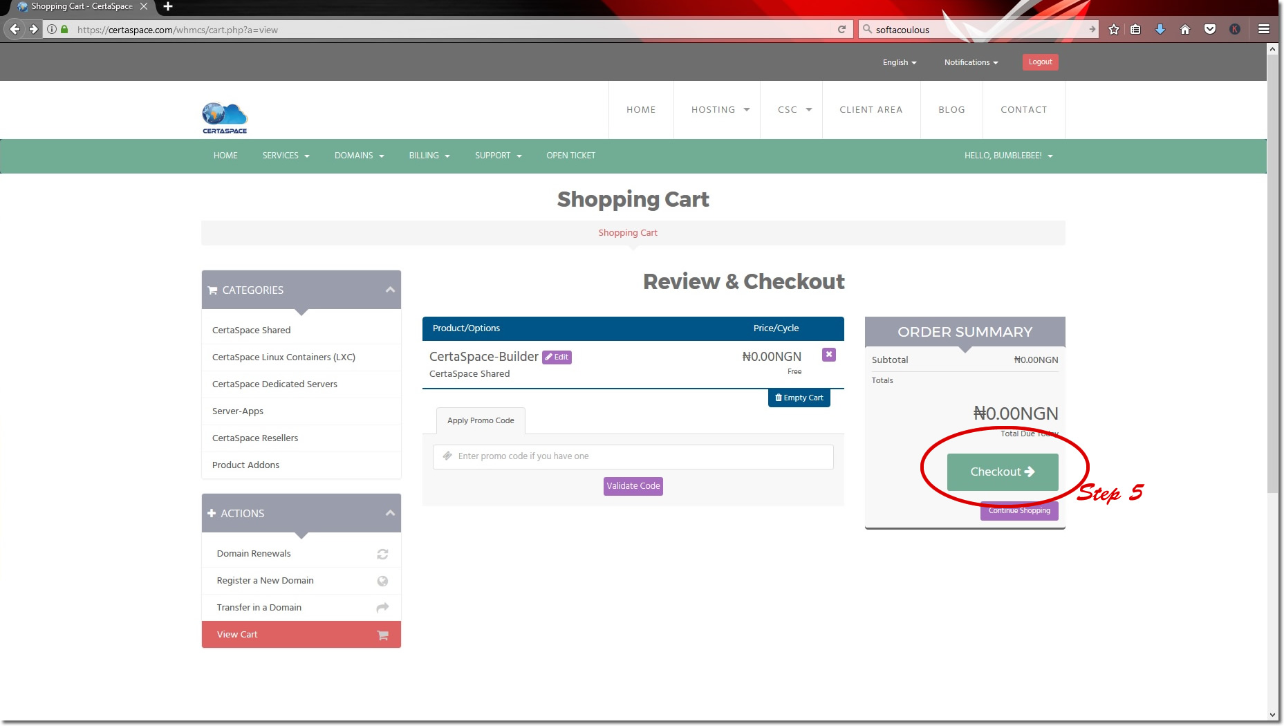The image size is (1284, 726).
Task: Click the Continue Shopping button
Action: [x=1019, y=511]
